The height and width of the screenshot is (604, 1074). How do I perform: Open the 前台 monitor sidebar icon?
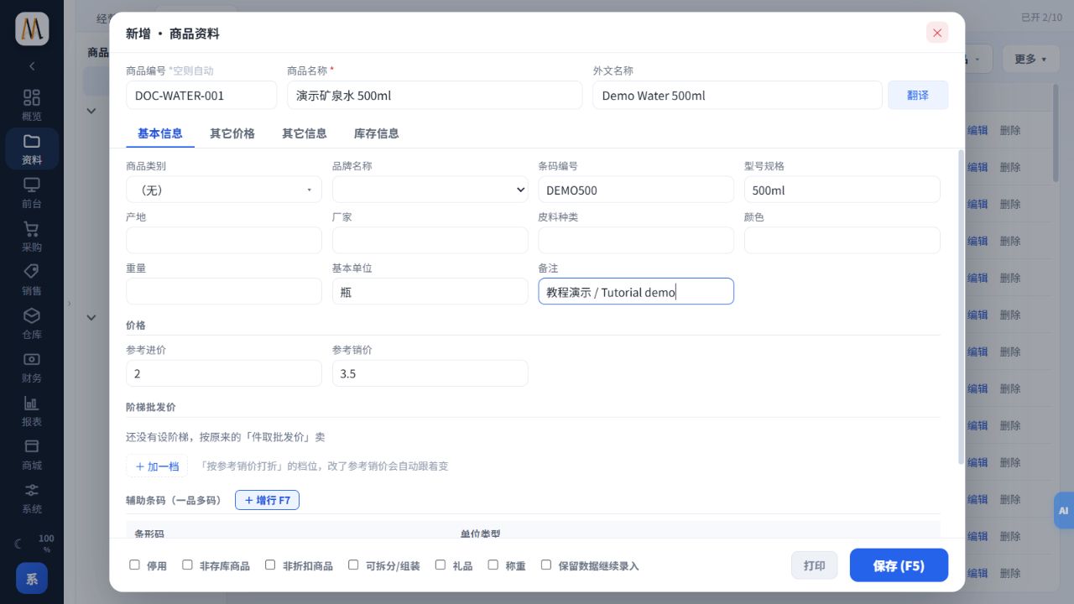[x=31, y=192]
